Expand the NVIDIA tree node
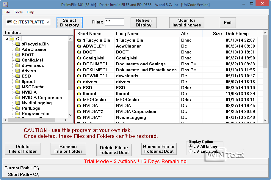Viewport: 271px width, 180px height. point(12,92)
